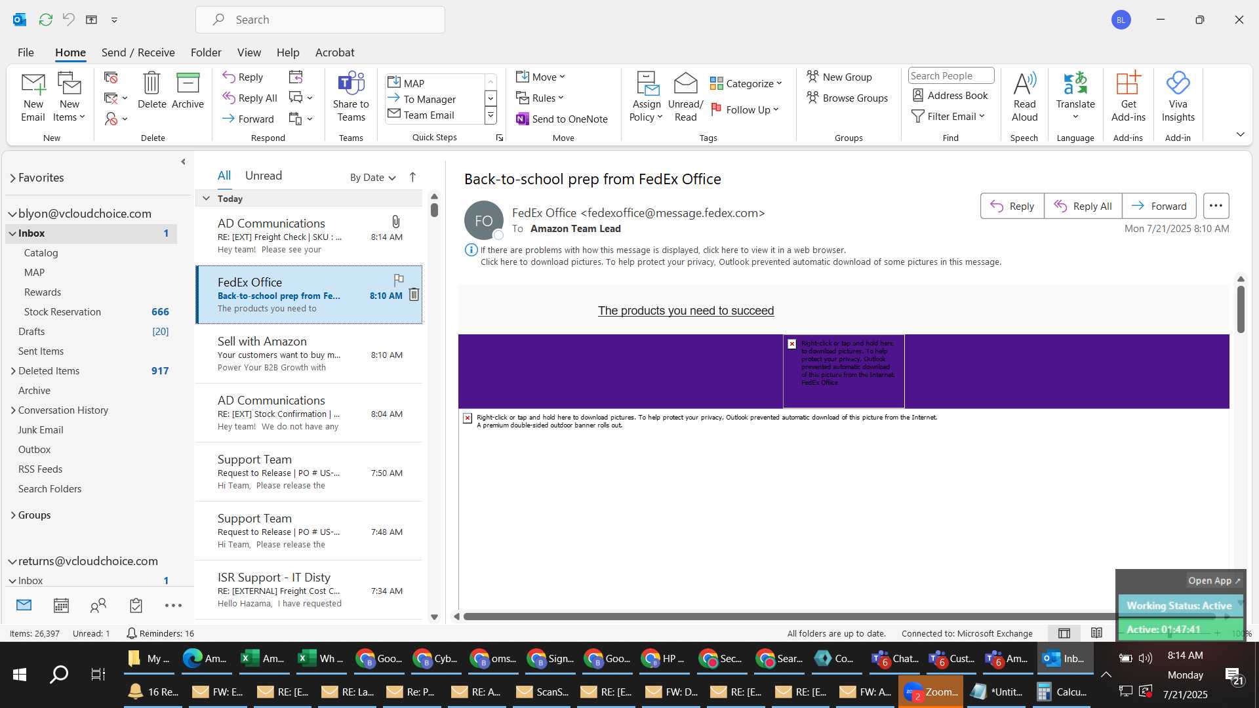1259x708 pixels.
Task: Switch to People view in navigation bar
Action: pyautogui.click(x=98, y=605)
